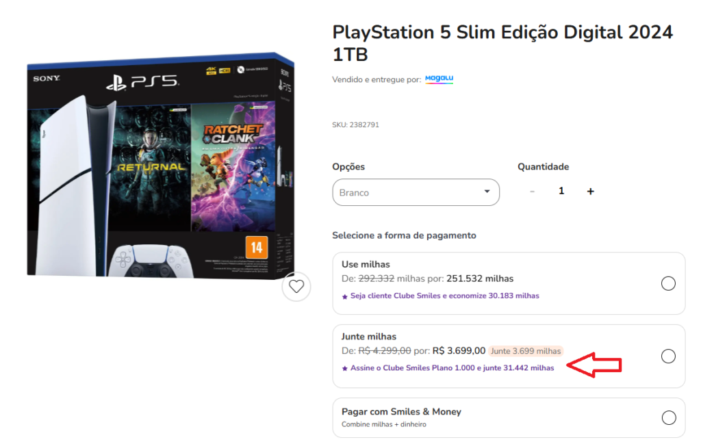Select the Use milhas payment radio button
Image resolution: width=701 pixels, height=442 pixels.
click(668, 283)
